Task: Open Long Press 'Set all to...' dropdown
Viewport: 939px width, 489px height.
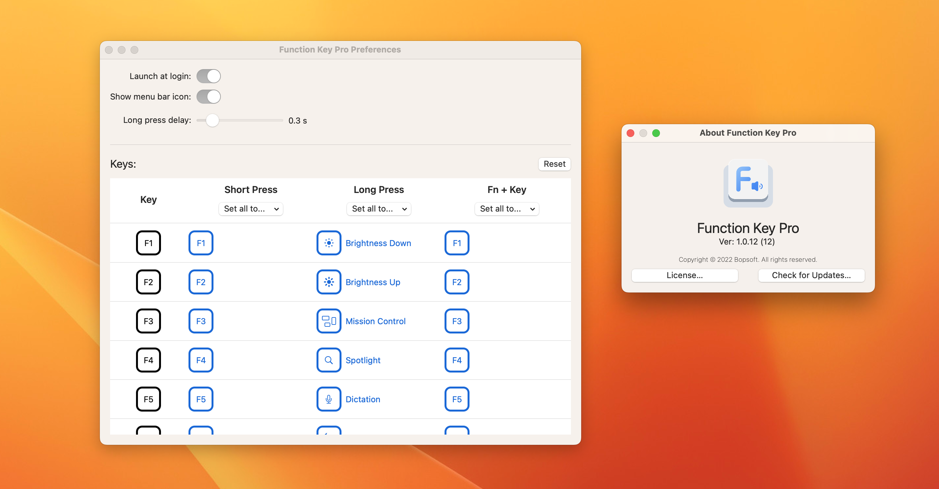Action: pos(379,209)
